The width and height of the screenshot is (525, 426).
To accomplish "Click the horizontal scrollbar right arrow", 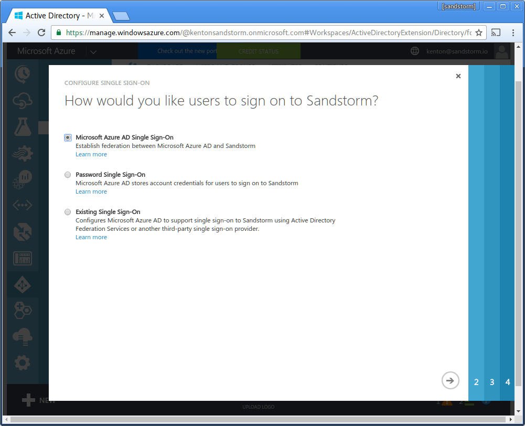I will point(511,419).
